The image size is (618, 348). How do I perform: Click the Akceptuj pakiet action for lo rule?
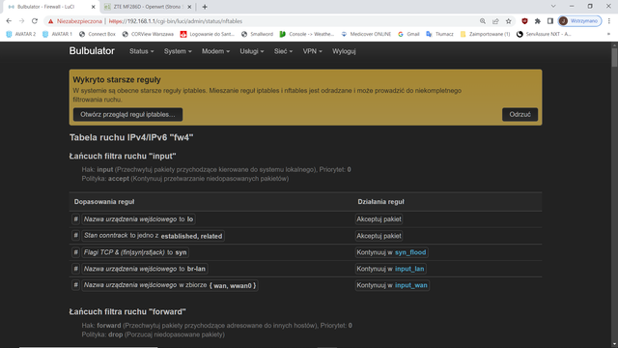(379, 219)
